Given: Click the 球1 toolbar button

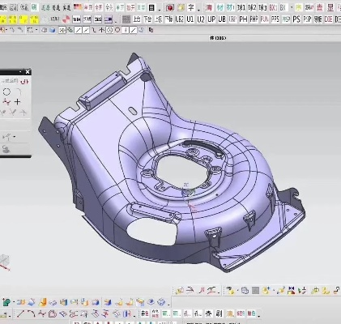Looking at the screenshot, I should pyautogui.click(x=241, y=8).
